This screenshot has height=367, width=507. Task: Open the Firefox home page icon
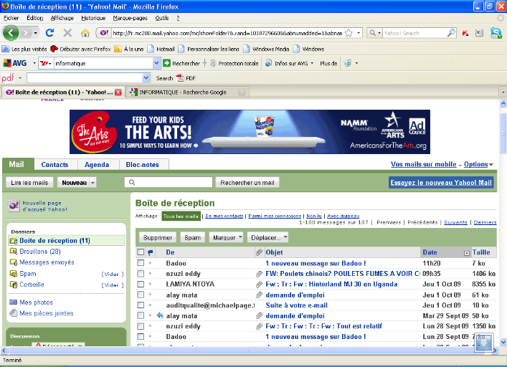click(85, 33)
